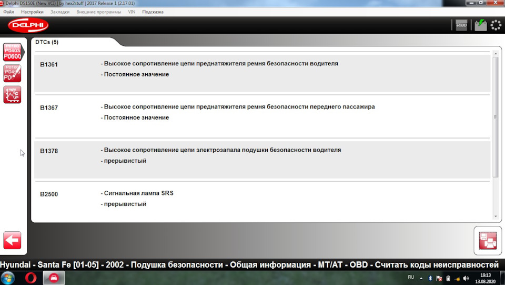Click the RU language indicator

(x=411, y=277)
